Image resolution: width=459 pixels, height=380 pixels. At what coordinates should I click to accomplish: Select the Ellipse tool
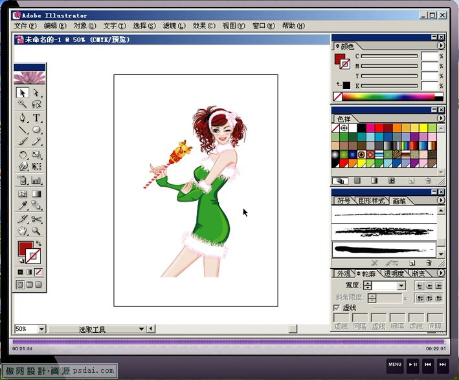point(36,129)
